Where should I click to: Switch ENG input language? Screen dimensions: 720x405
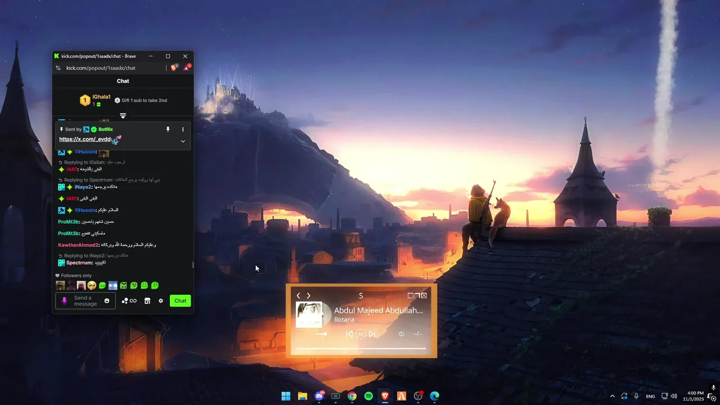[650, 397]
